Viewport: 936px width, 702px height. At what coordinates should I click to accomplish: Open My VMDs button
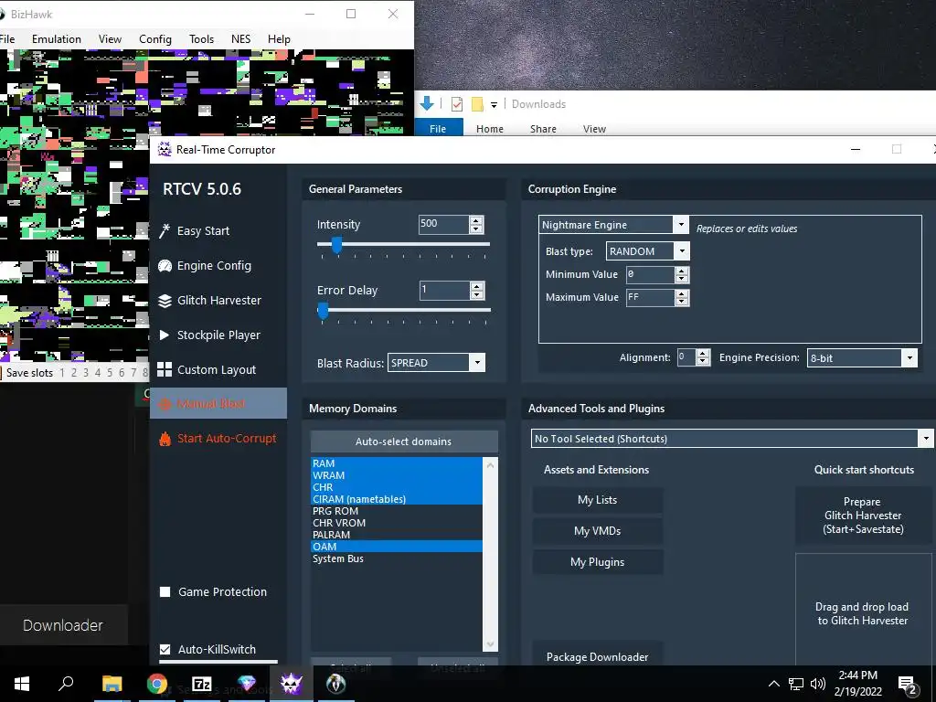coord(597,531)
